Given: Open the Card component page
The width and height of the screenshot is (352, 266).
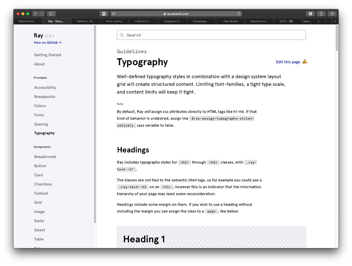Looking at the screenshot, I should pos(38,175).
